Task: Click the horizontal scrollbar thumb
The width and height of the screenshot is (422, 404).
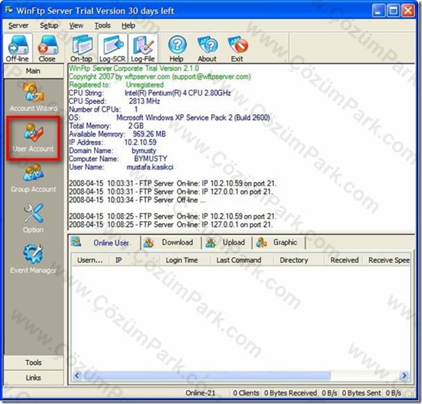Action: 206,375
